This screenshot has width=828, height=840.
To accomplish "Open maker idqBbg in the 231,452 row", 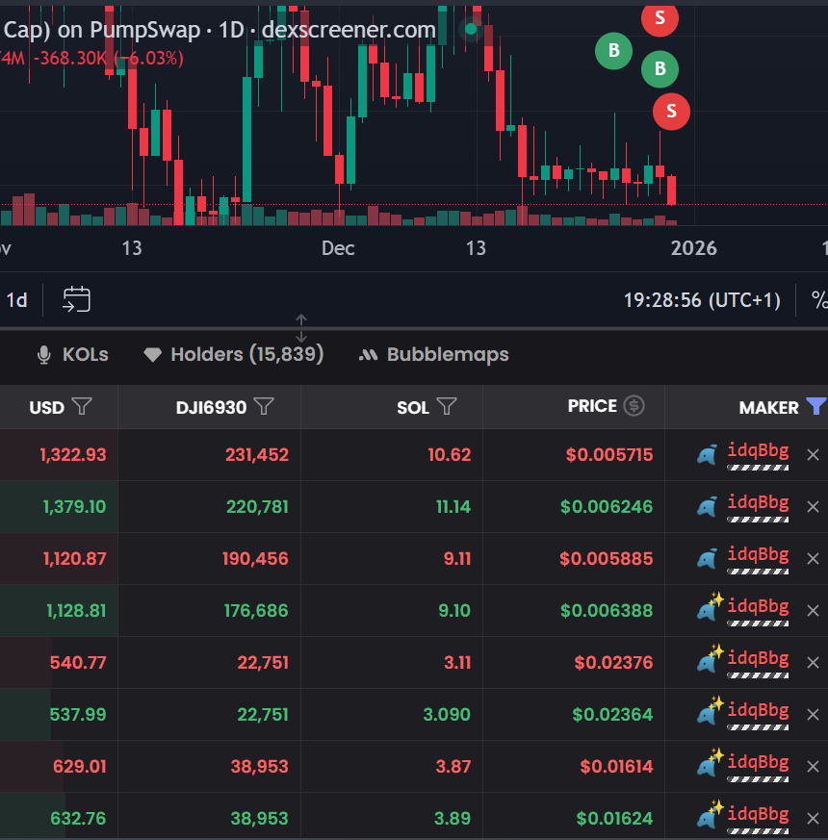I will [x=758, y=451].
